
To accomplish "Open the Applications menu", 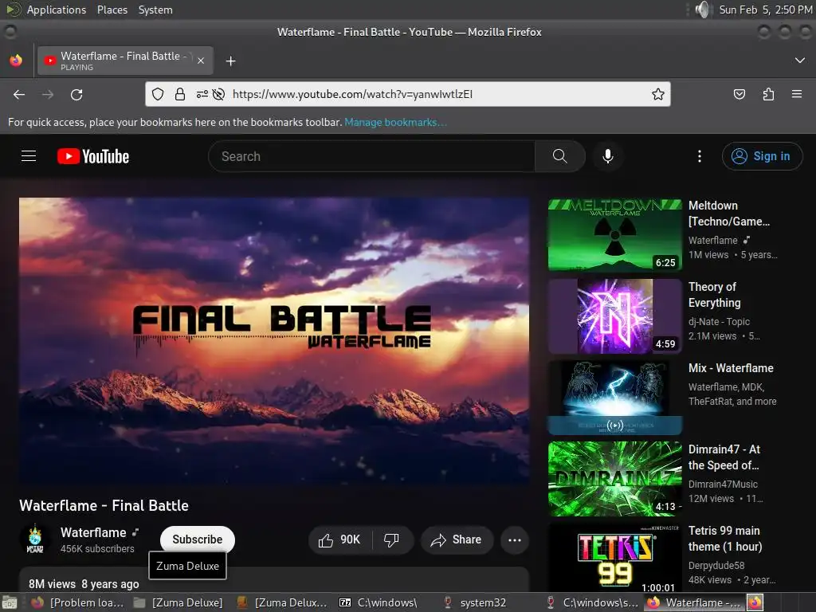I will pyautogui.click(x=57, y=10).
